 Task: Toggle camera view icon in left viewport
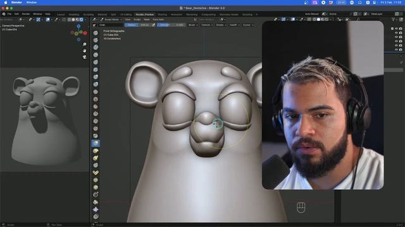click(x=84, y=57)
